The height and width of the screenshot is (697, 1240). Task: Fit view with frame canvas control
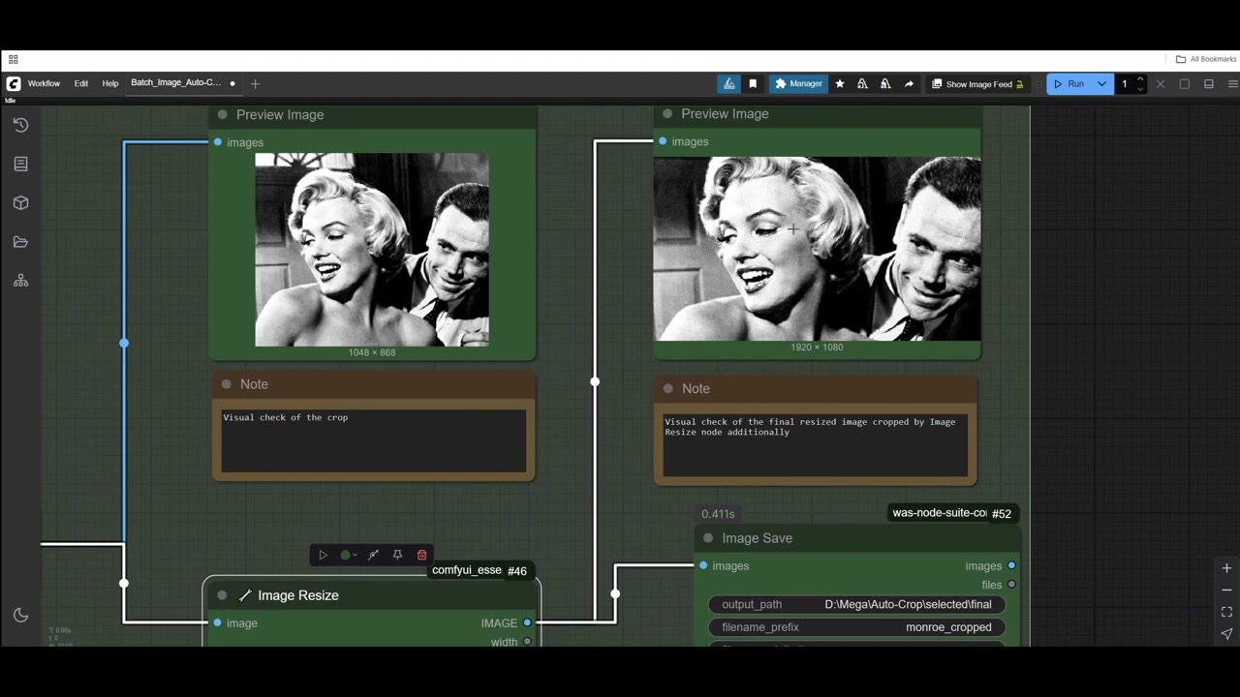pyautogui.click(x=1226, y=612)
